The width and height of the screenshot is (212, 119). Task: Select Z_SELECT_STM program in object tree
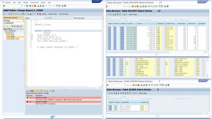point(14,39)
